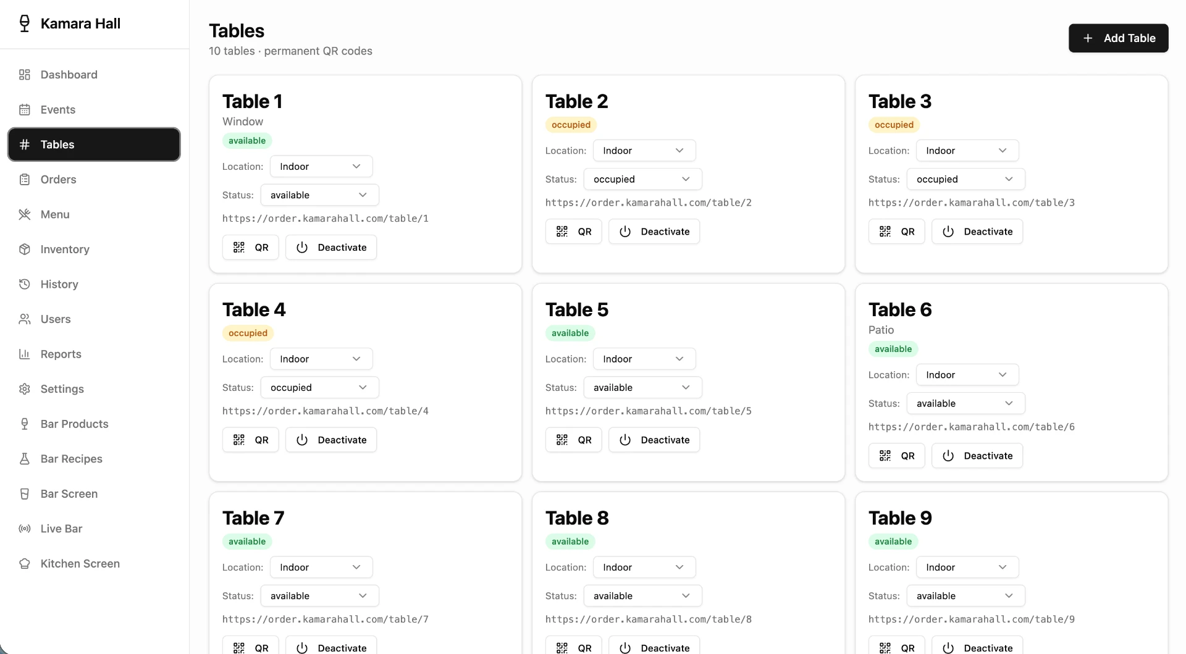Image resolution: width=1186 pixels, height=654 pixels.
Task: Click the Bar Products wine glass icon
Action: (x=25, y=424)
